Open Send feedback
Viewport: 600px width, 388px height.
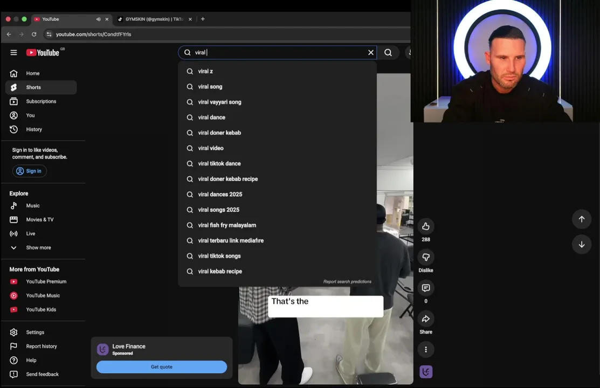click(41, 374)
